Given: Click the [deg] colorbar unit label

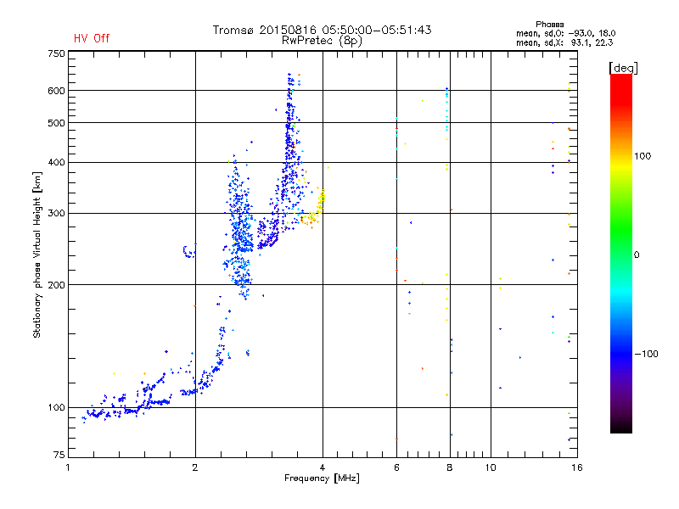Looking at the screenshot, I should click(x=623, y=68).
